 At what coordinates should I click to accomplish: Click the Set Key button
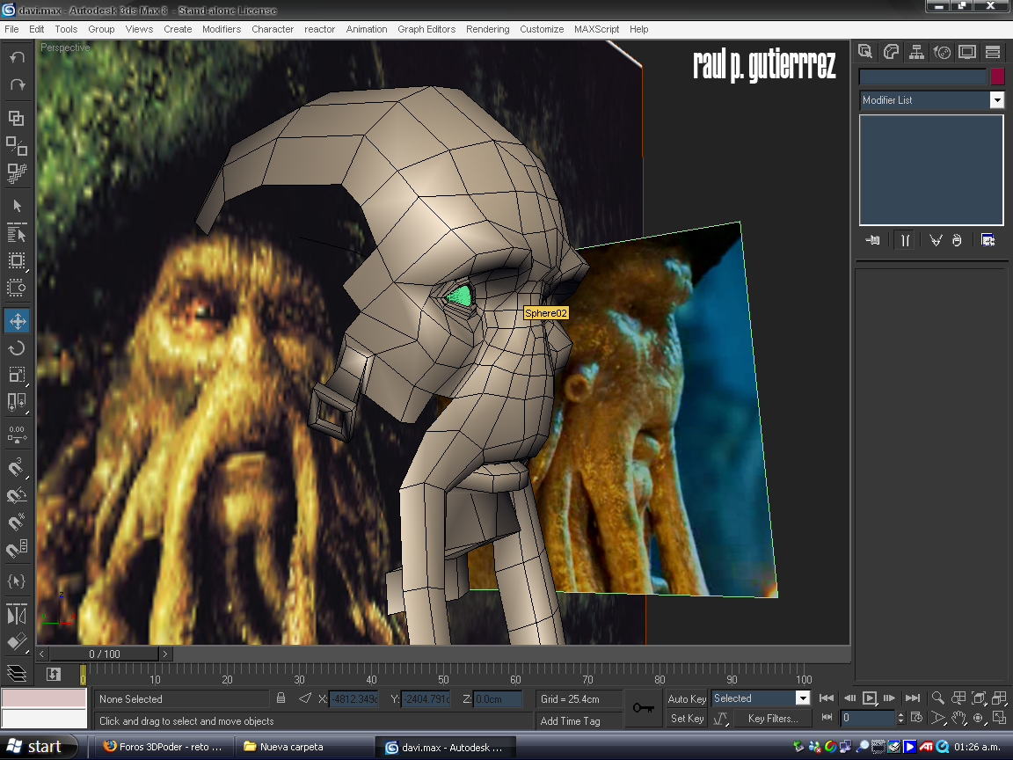coord(687,719)
